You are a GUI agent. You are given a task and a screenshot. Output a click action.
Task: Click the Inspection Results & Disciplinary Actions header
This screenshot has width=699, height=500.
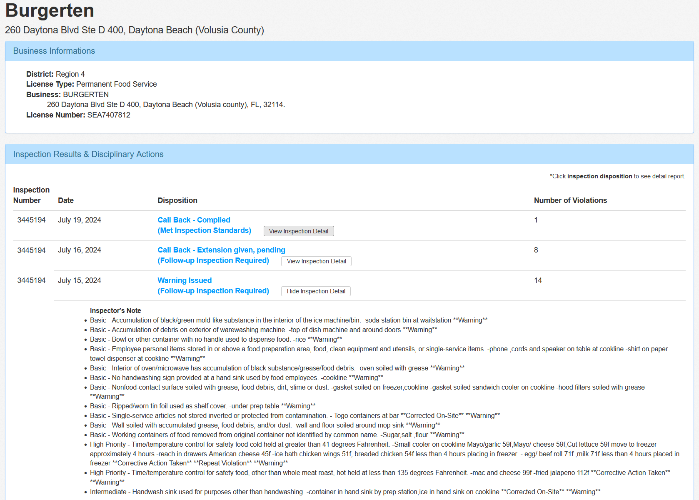[88, 154]
